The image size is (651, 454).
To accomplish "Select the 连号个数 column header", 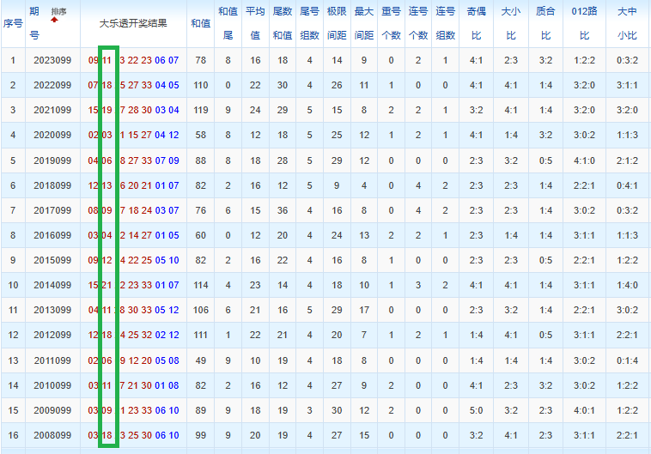I will 418,23.
